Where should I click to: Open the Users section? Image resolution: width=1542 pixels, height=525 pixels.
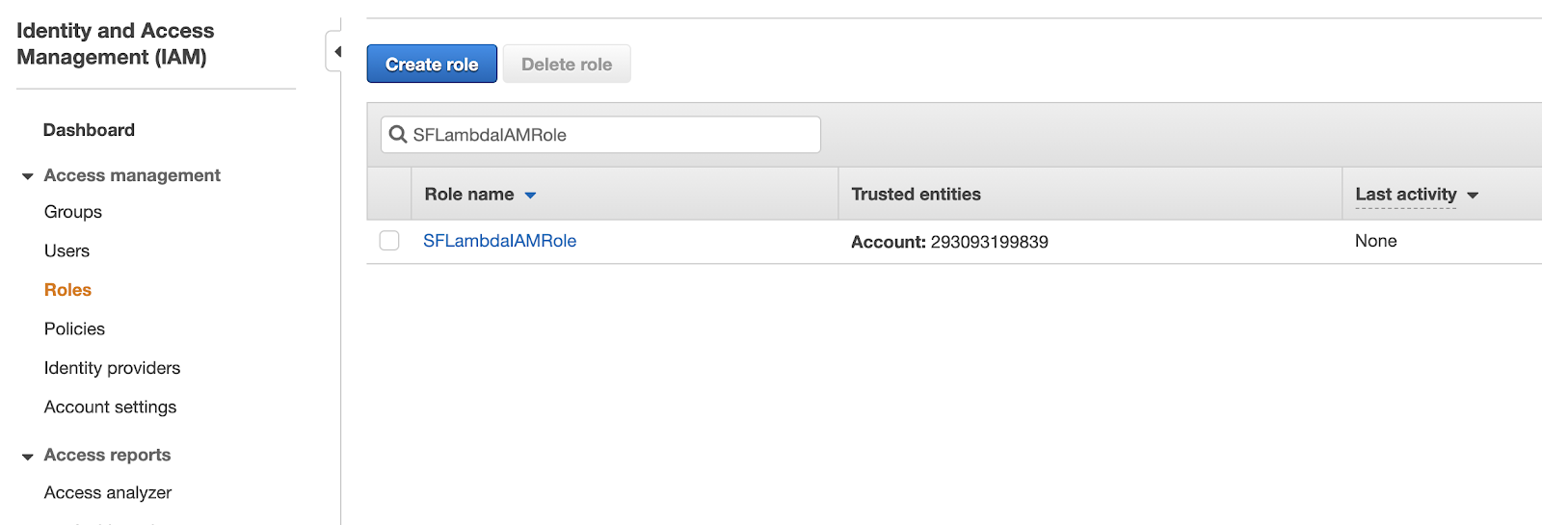coord(66,250)
